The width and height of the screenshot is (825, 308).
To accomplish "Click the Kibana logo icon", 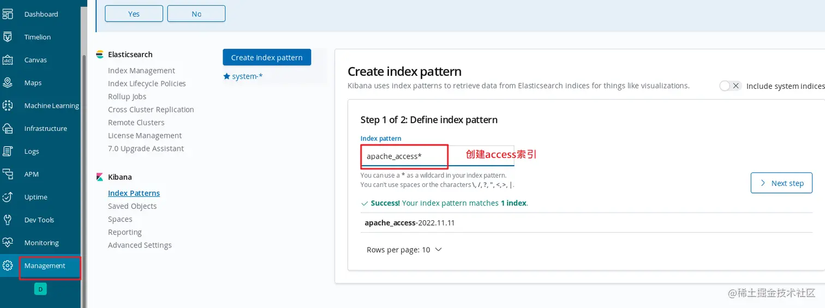I will click(x=100, y=177).
